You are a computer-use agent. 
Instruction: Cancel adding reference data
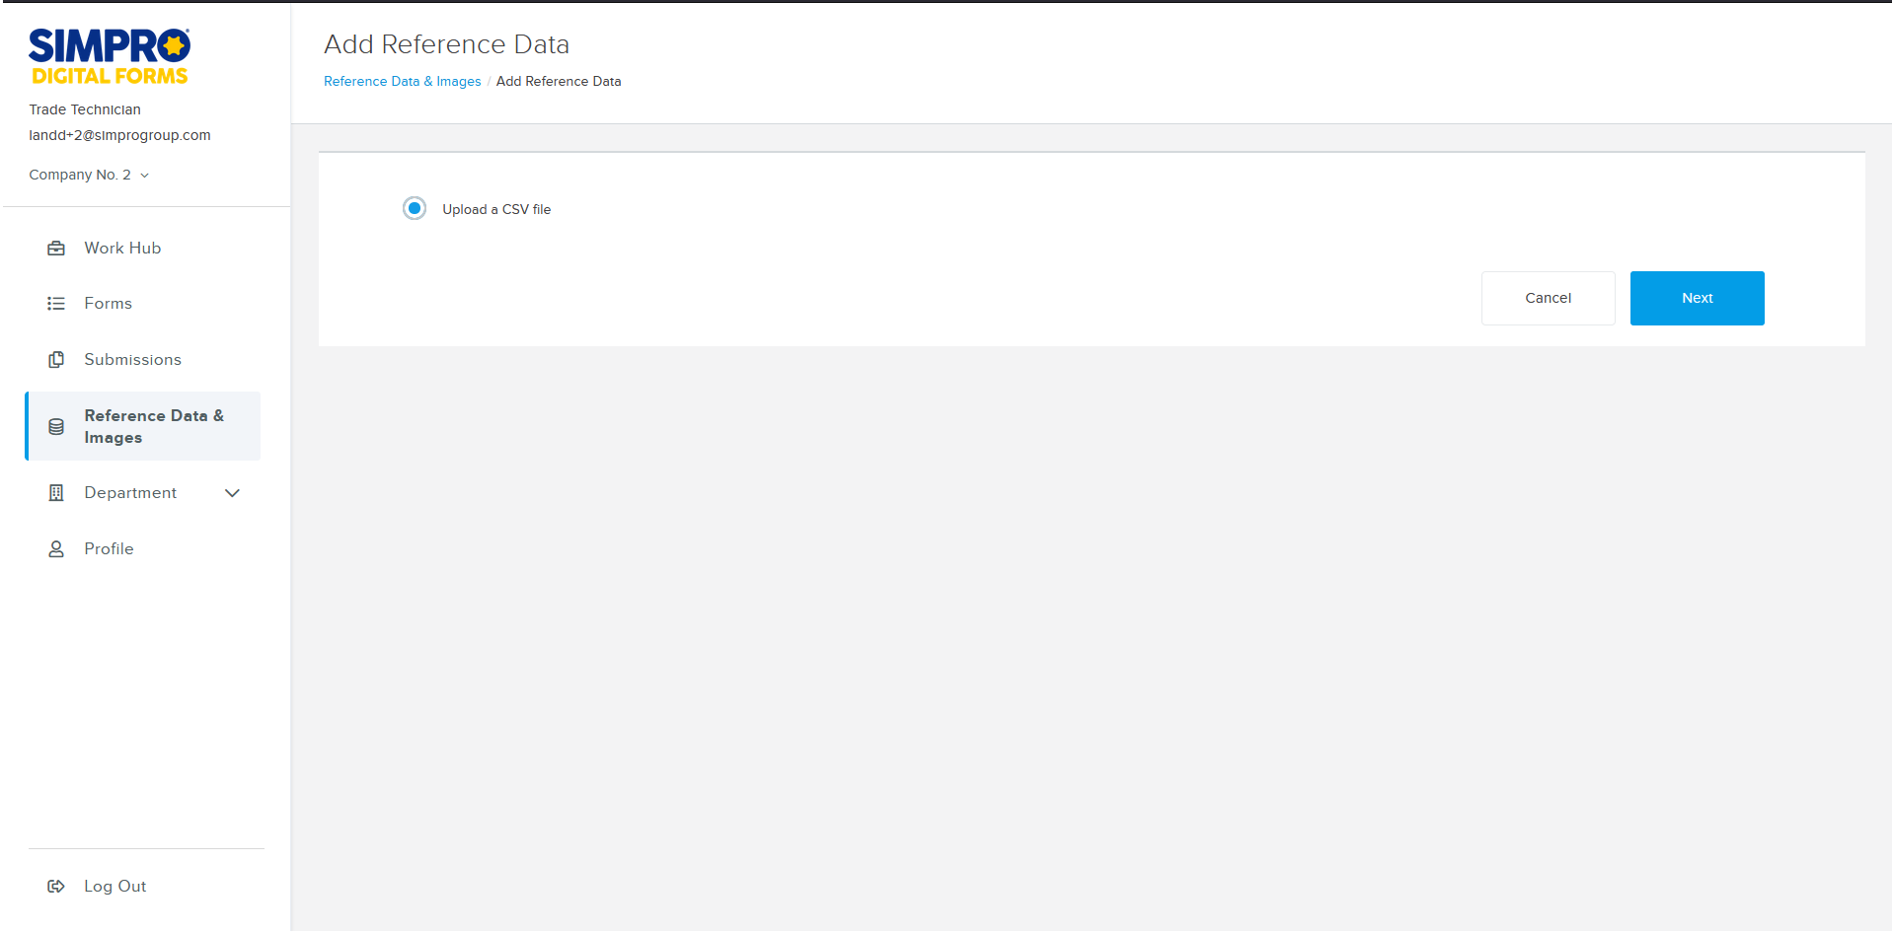point(1548,298)
